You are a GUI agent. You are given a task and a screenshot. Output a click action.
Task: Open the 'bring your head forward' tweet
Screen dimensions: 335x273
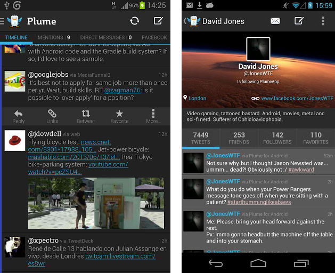coord(258,228)
